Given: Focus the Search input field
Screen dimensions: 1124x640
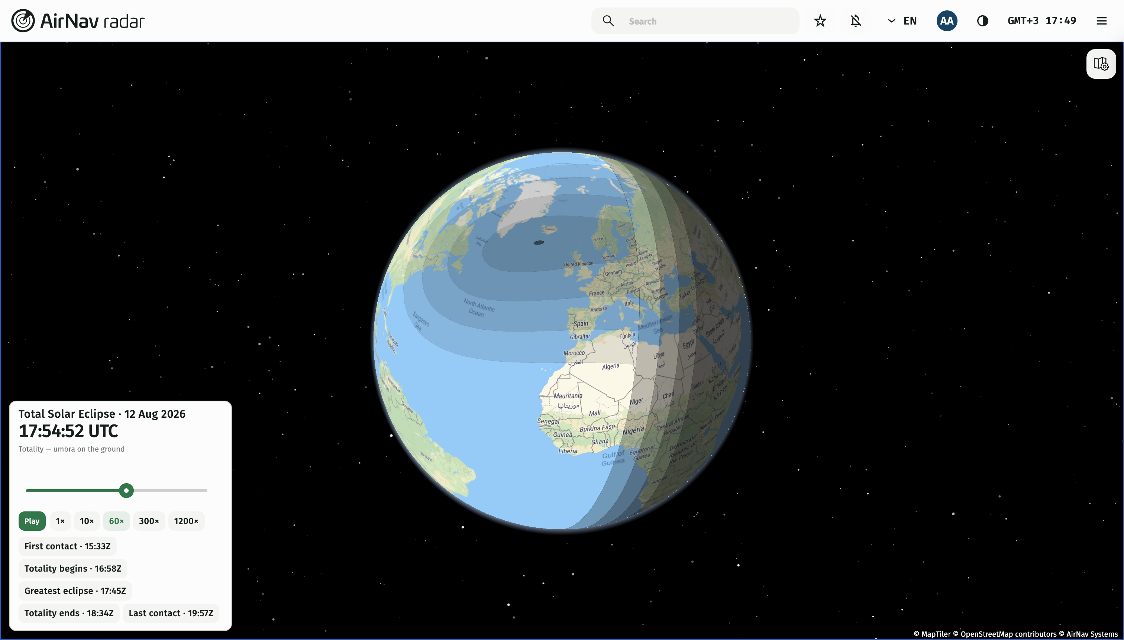Looking at the screenshot, I should 695,21.
